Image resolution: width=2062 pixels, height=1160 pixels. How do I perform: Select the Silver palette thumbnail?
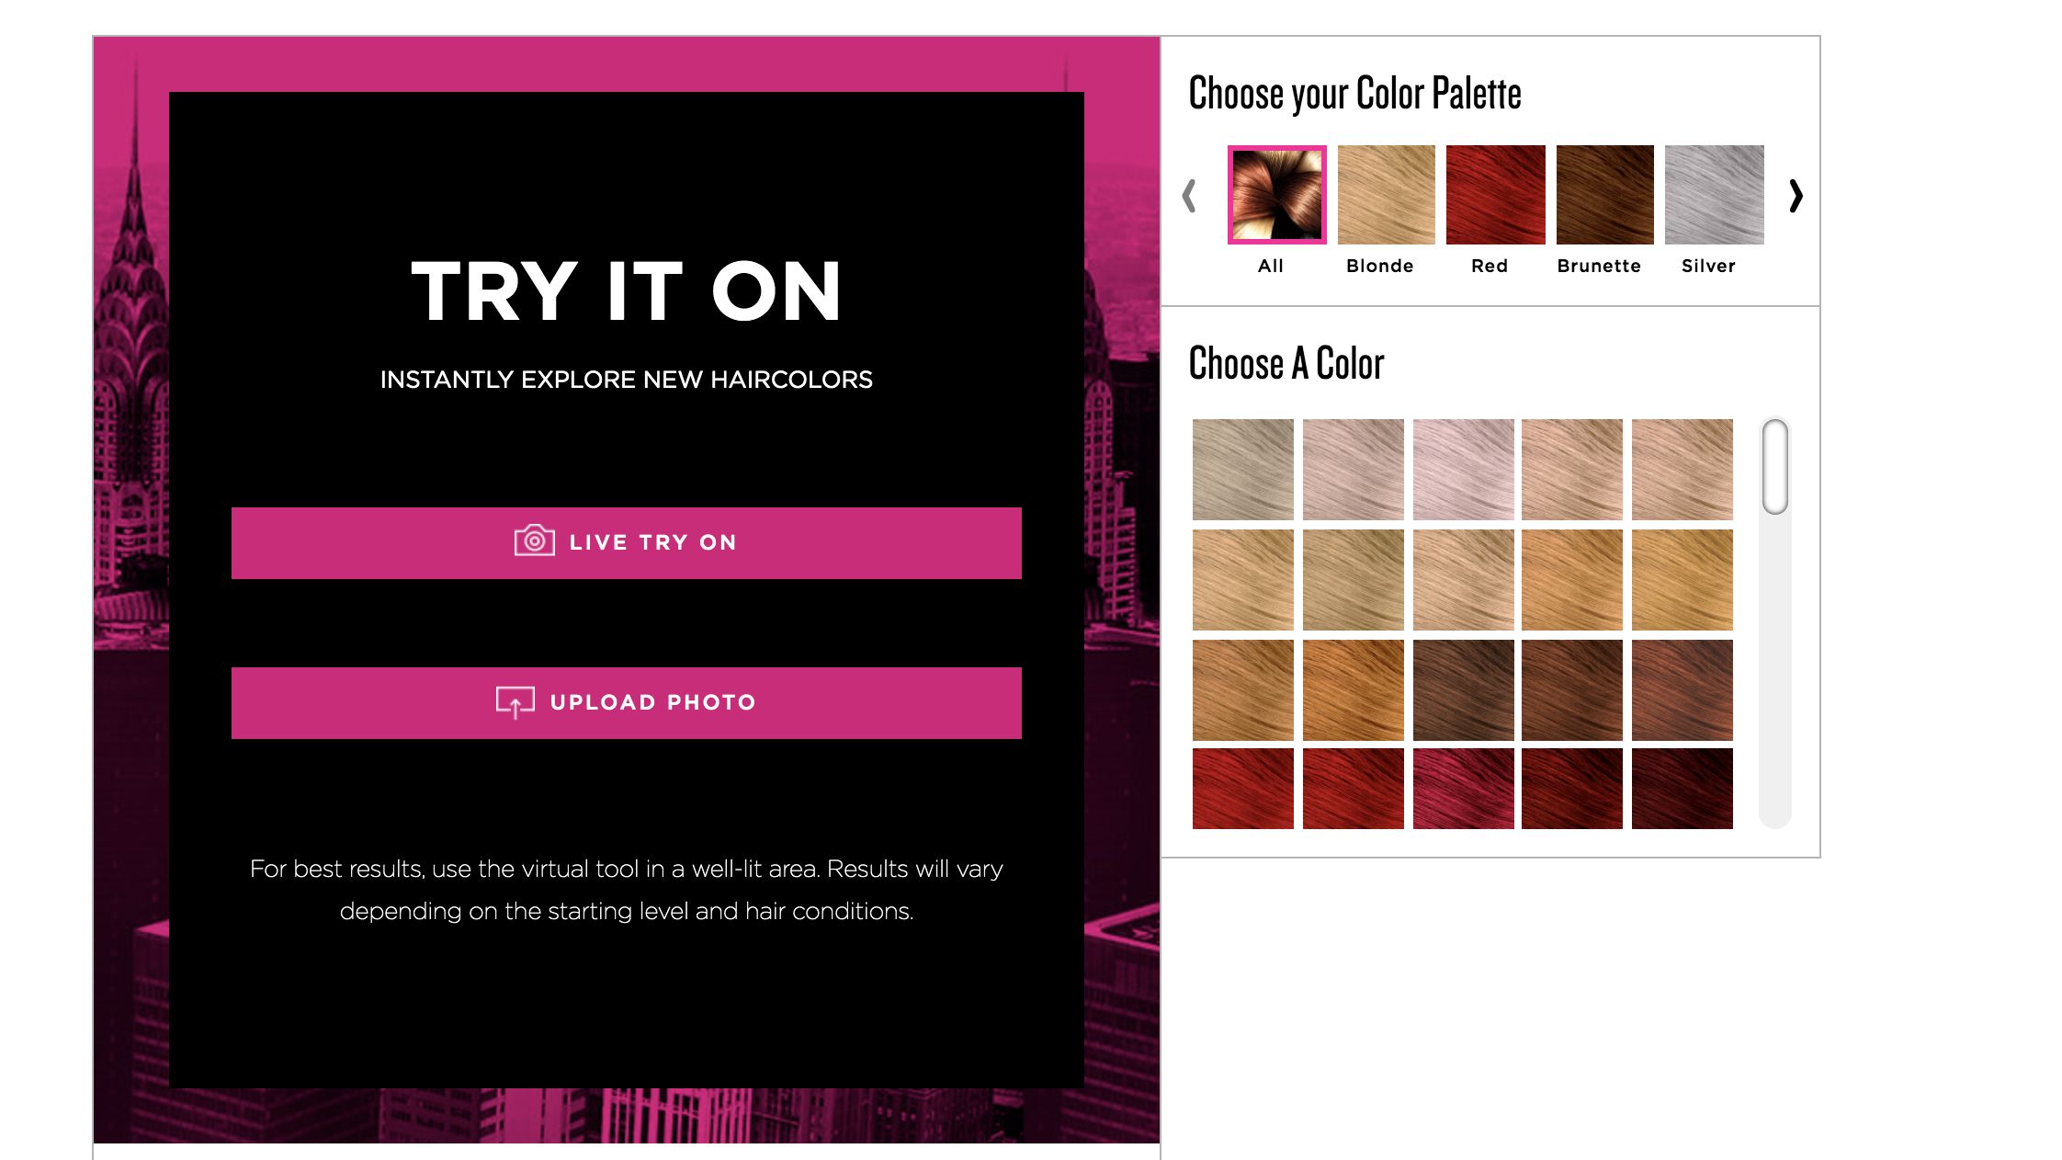(x=1715, y=195)
